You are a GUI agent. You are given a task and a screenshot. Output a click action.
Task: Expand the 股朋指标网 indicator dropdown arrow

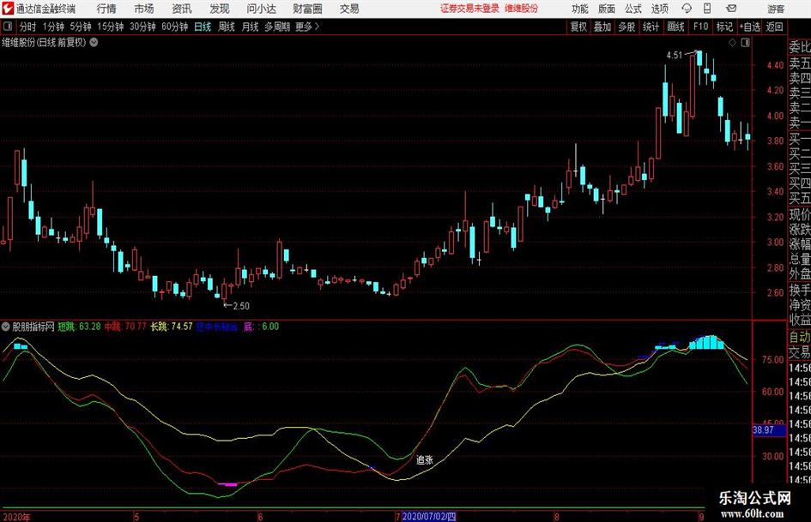(6, 327)
